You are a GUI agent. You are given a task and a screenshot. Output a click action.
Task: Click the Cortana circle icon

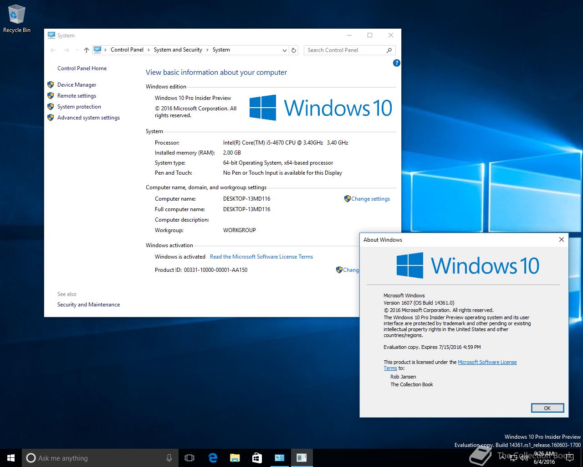pos(31,458)
